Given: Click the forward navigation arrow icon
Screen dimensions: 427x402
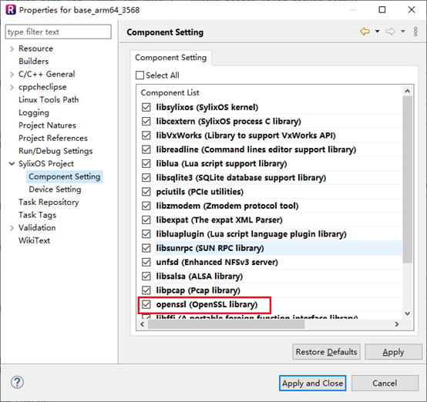Looking at the screenshot, I should [390, 32].
